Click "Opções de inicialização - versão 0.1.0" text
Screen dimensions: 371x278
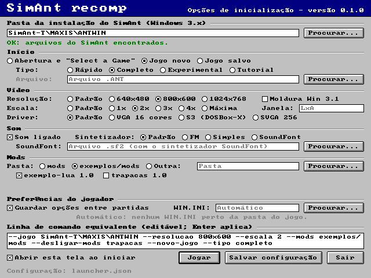276,10
